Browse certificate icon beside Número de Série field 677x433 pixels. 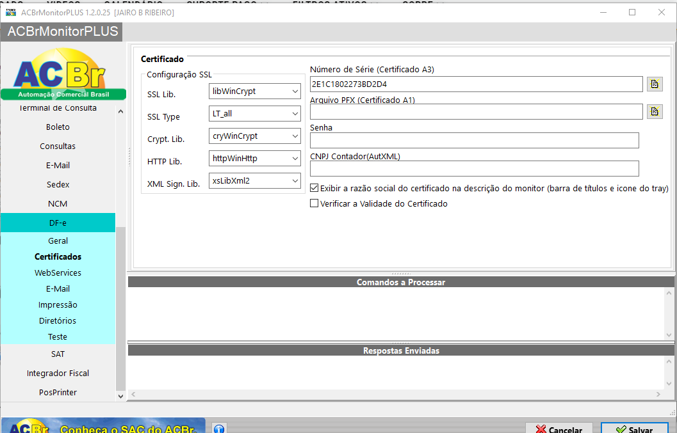[655, 84]
